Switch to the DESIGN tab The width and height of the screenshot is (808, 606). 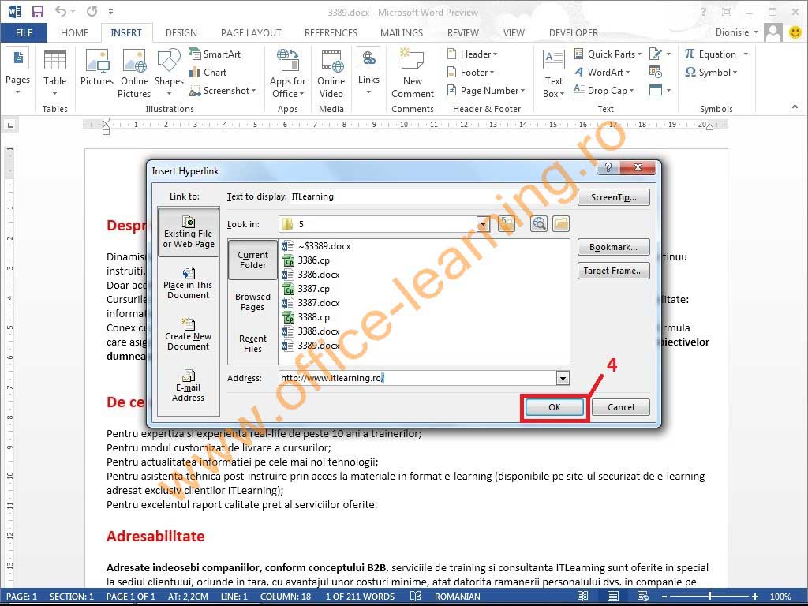click(x=181, y=32)
